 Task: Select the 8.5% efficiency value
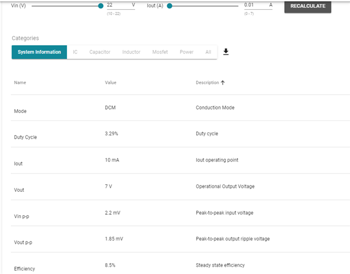pos(110,265)
